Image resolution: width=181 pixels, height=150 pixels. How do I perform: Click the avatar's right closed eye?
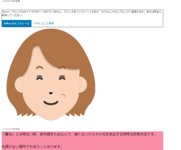[62, 78]
